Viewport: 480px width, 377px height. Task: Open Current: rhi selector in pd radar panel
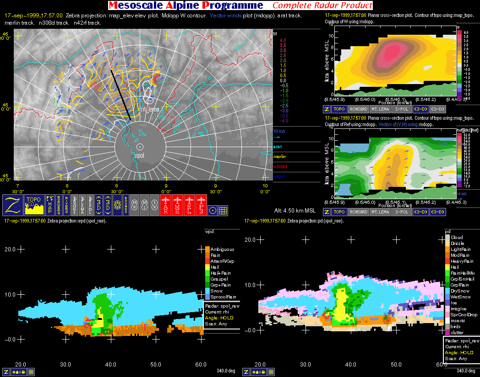pyautogui.click(x=459, y=346)
